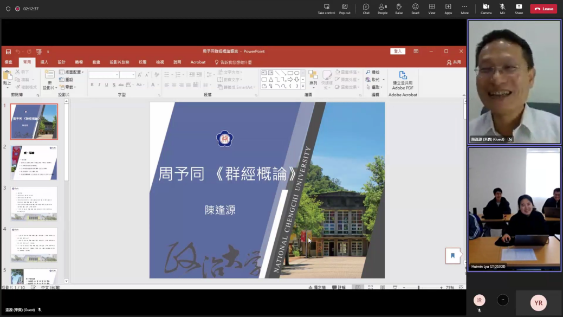Raise your hand in the meeting
563x317 pixels.
(x=399, y=9)
